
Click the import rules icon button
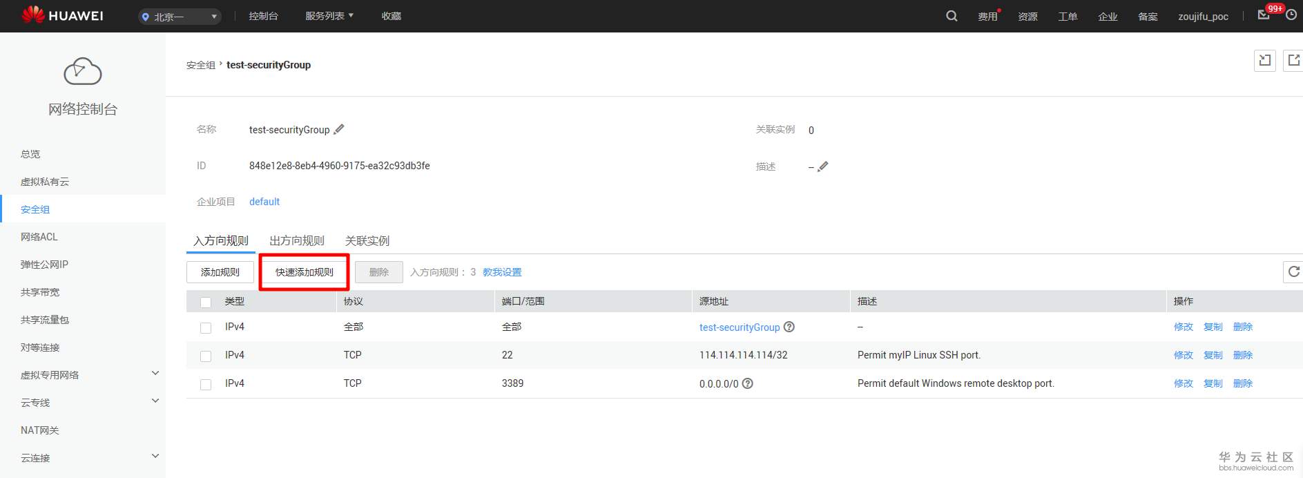(1265, 61)
